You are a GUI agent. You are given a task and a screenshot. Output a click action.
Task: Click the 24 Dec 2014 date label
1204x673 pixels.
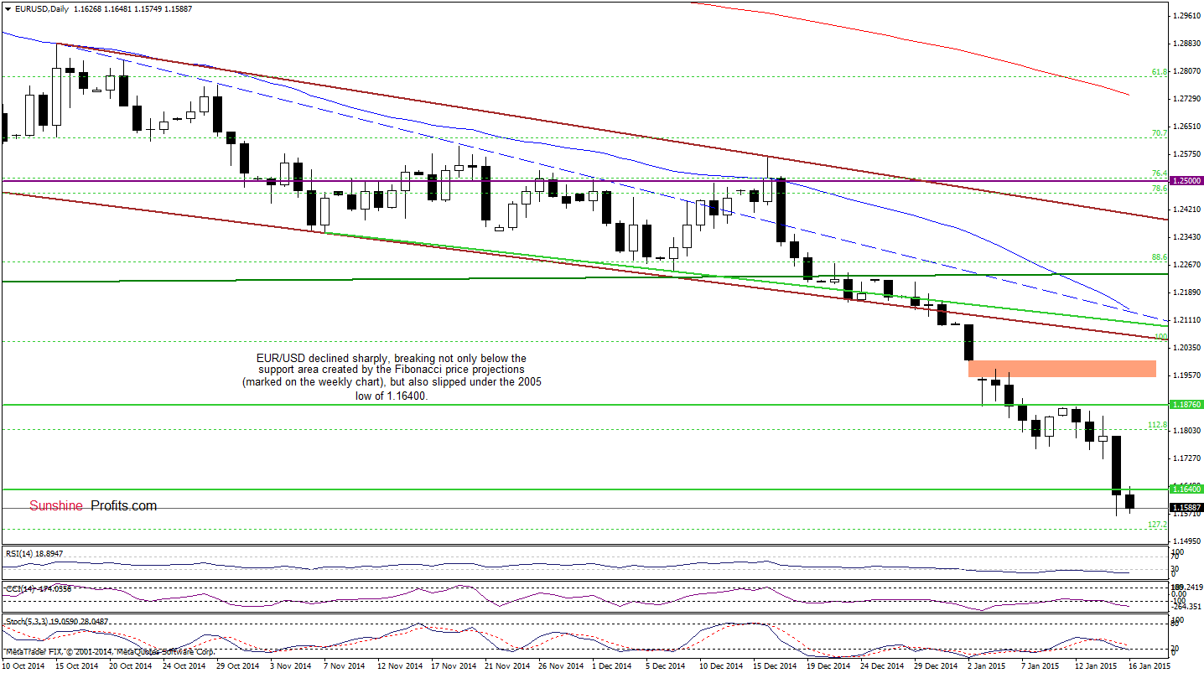click(882, 666)
